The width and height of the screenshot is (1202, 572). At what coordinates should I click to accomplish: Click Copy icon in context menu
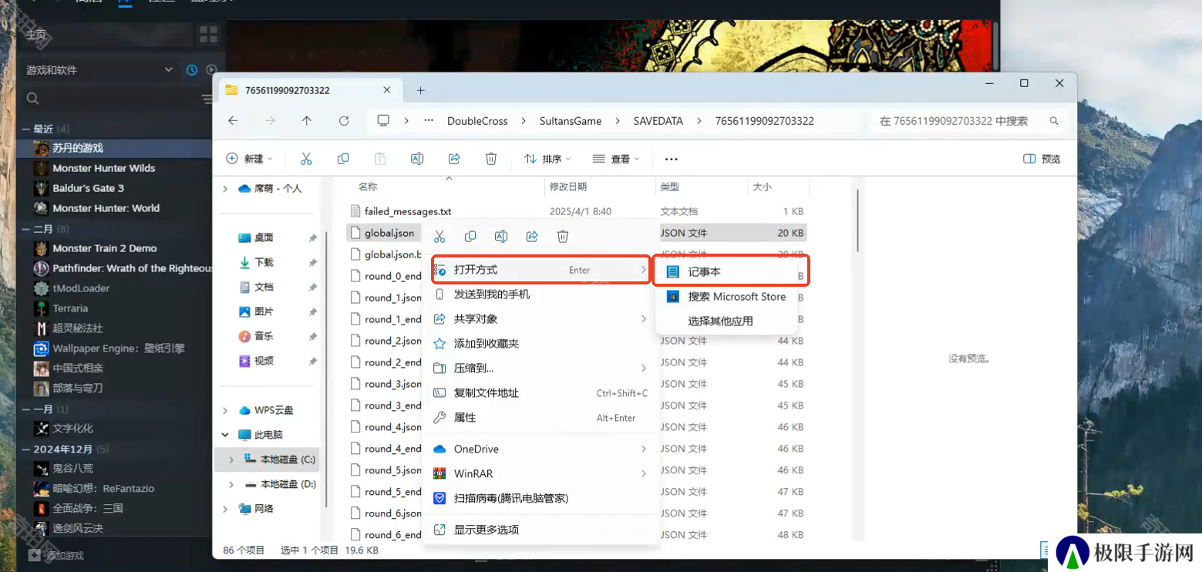point(470,236)
